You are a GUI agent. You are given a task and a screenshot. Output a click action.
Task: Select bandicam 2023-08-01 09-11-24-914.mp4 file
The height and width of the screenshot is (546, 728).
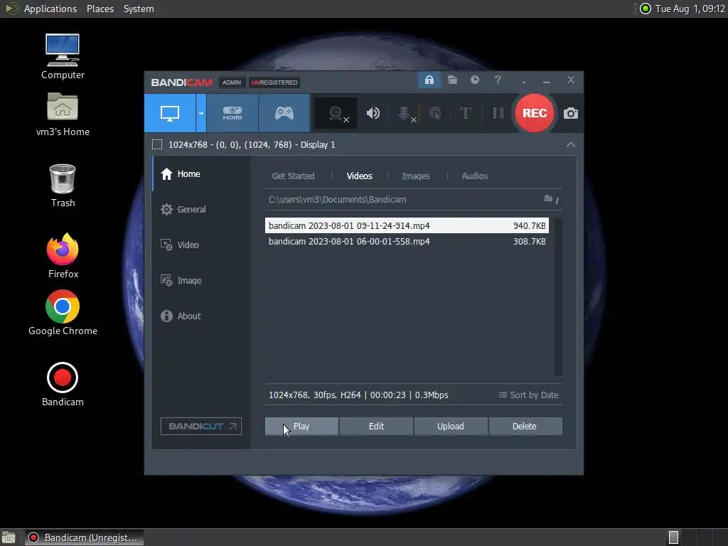407,225
